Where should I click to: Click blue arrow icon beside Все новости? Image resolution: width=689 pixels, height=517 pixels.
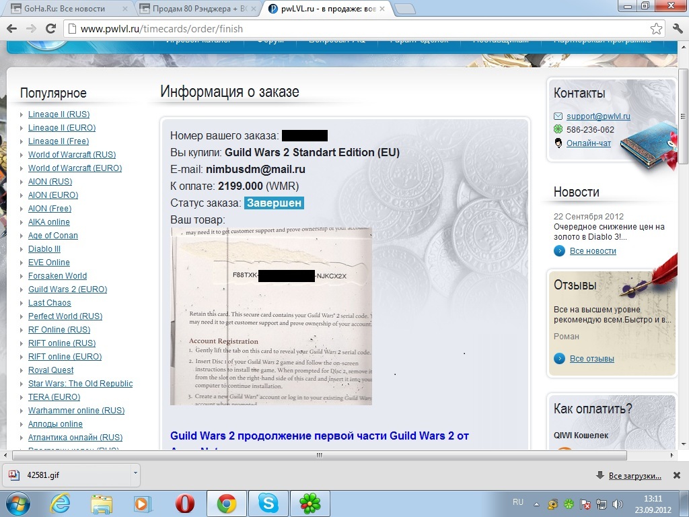[559, 250]
